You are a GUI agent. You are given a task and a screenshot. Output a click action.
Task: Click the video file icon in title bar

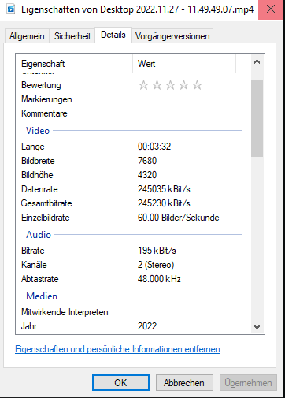(x=11, y=9)
